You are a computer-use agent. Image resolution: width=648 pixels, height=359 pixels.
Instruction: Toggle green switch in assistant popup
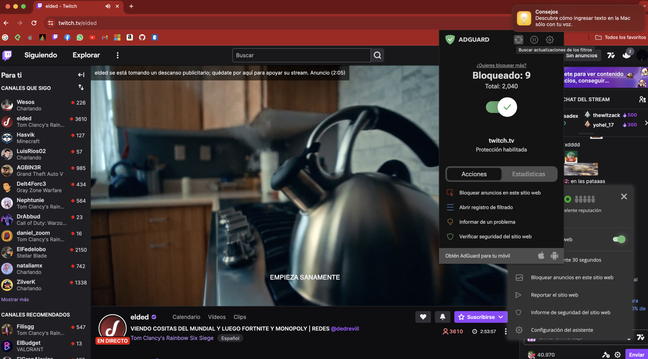(x=619, y=240)
